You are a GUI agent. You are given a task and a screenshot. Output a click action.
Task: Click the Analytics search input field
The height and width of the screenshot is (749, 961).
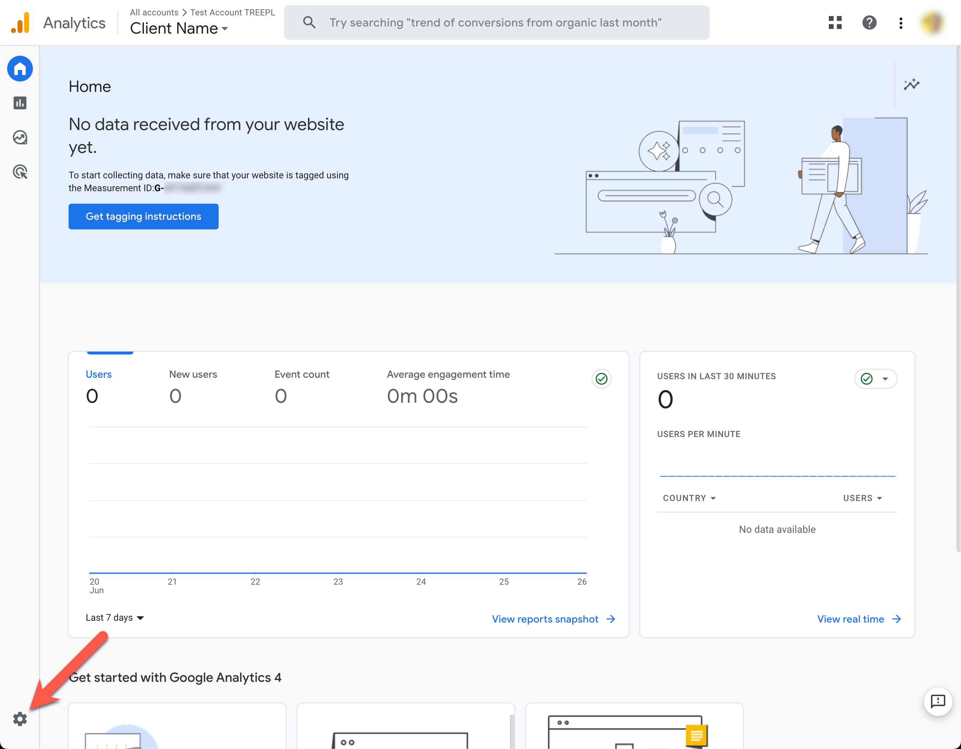496,23
